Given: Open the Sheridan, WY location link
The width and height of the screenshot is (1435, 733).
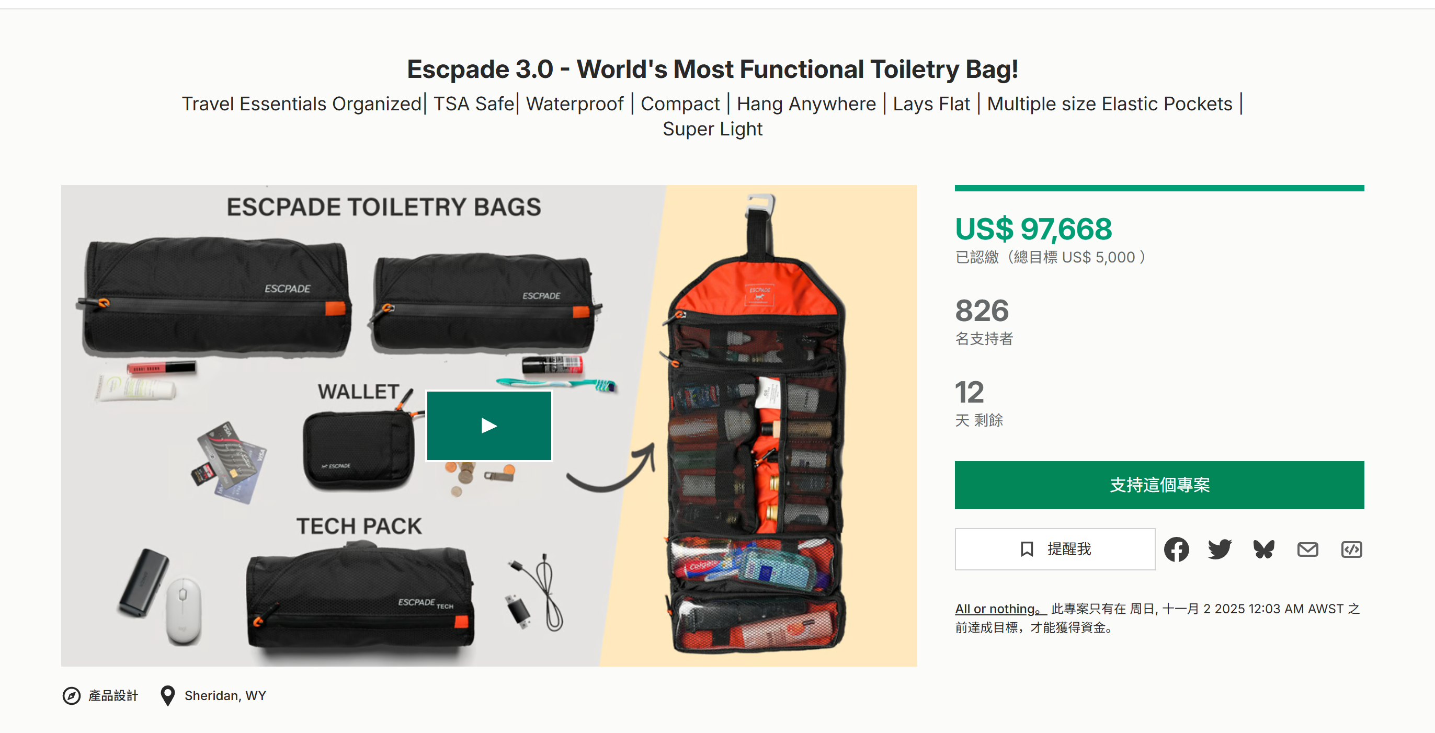Looking at the screenshot, I should [225, 696].
